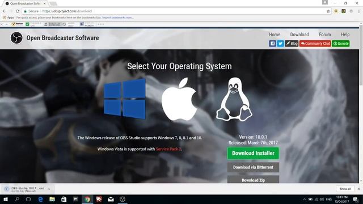The width and height of the screenshot is (363, 204).
Task: Show hidden system tray icons chevron
Action: (305, 199)
